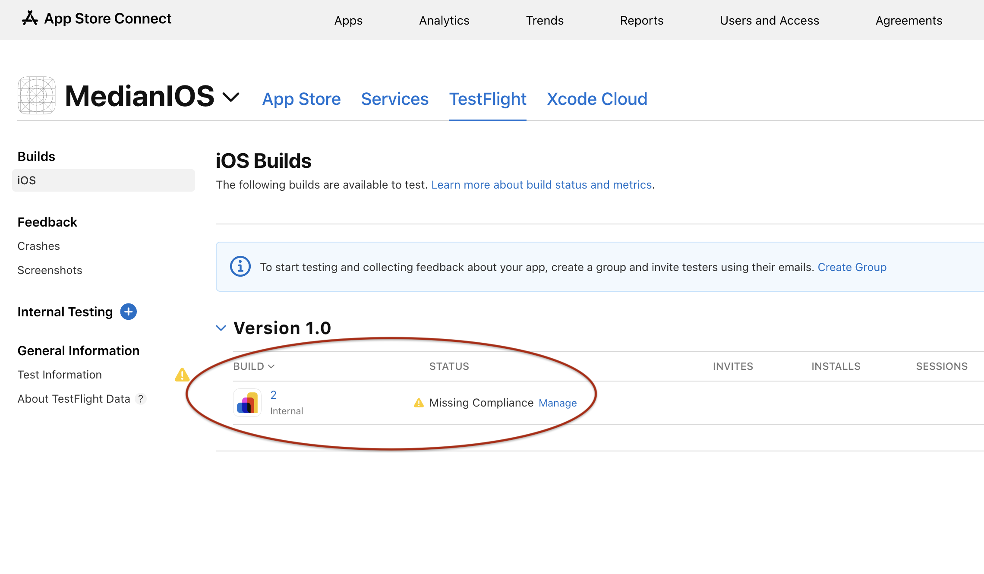Switch to the App Store tab
The height and width of the screenshot is (574, 984).
pyautogui.click(x=302, y=99)
